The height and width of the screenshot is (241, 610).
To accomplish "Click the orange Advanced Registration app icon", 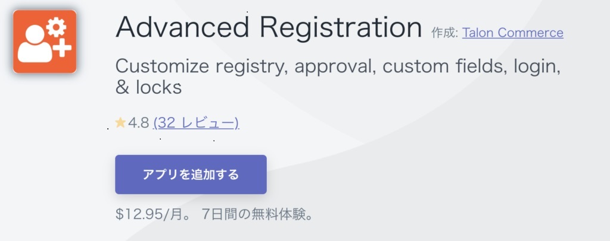I will (45, 42).
